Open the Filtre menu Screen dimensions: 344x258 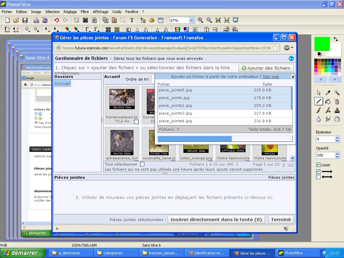pyautogui.click(x=84, y=12)
